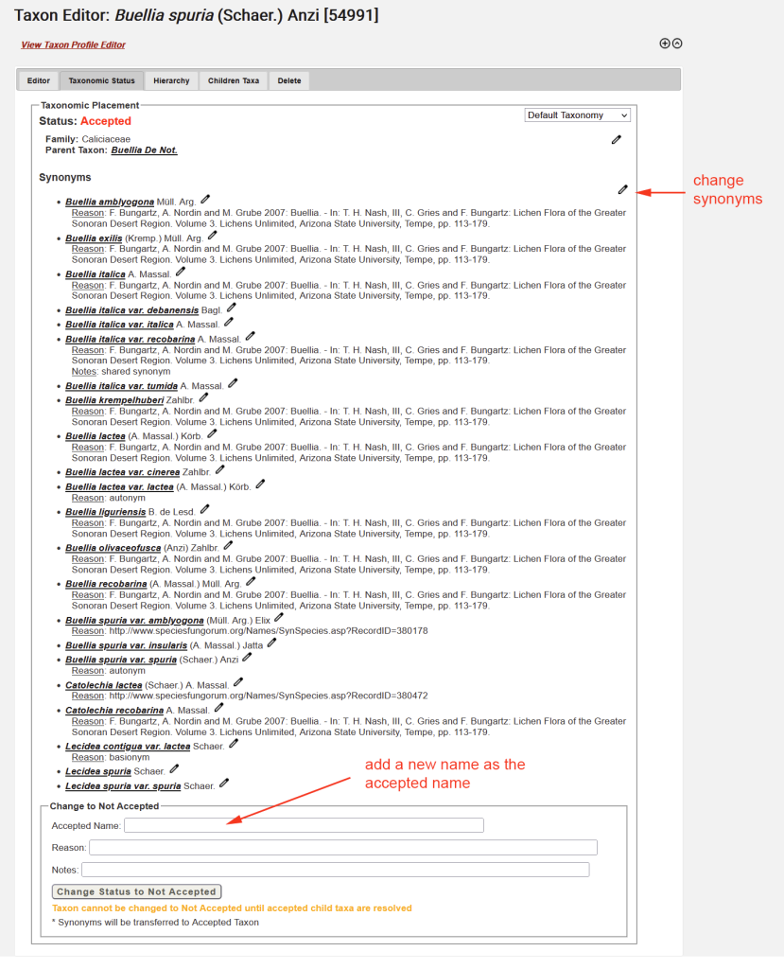Follow the Parent Taxon Buellia De Not. link
Viewport: 784px width, 969px height.
click(144, 150)
